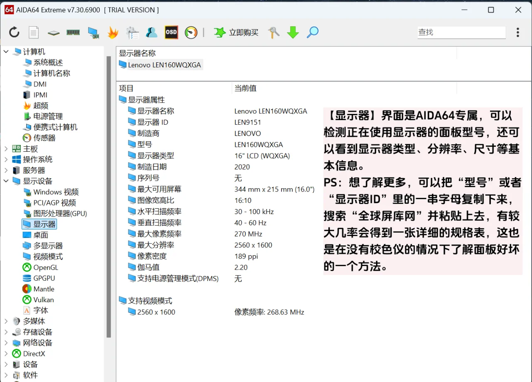This screenshot has width=532, height=382.
Task: Click the motherboard chip toolbar icon
Action: [x=54, y=32]
